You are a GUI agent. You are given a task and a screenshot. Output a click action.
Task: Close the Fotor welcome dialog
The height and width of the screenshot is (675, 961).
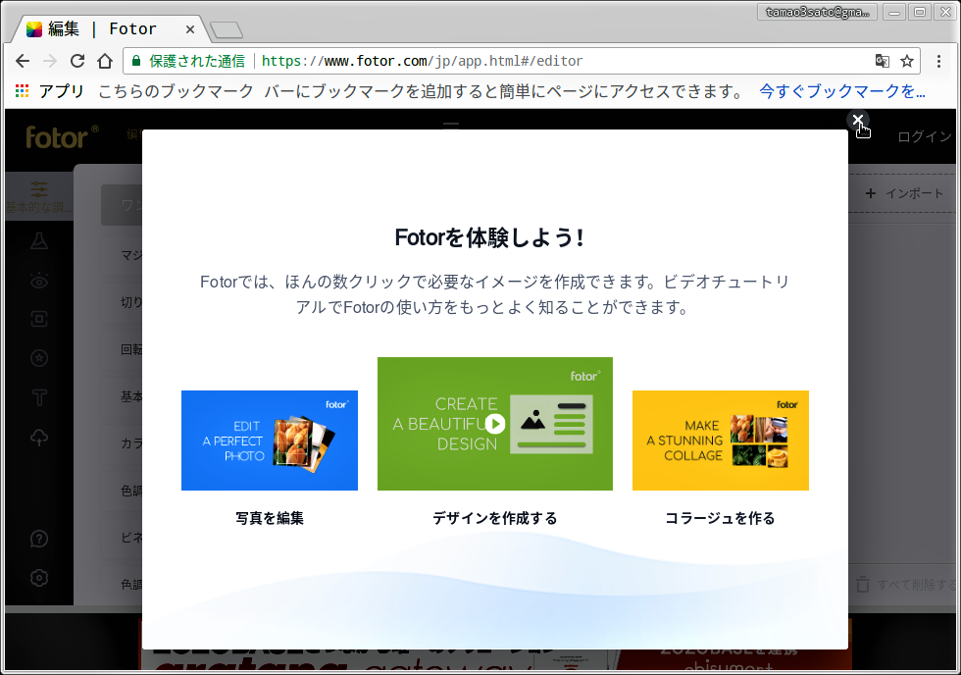[857, 120]
